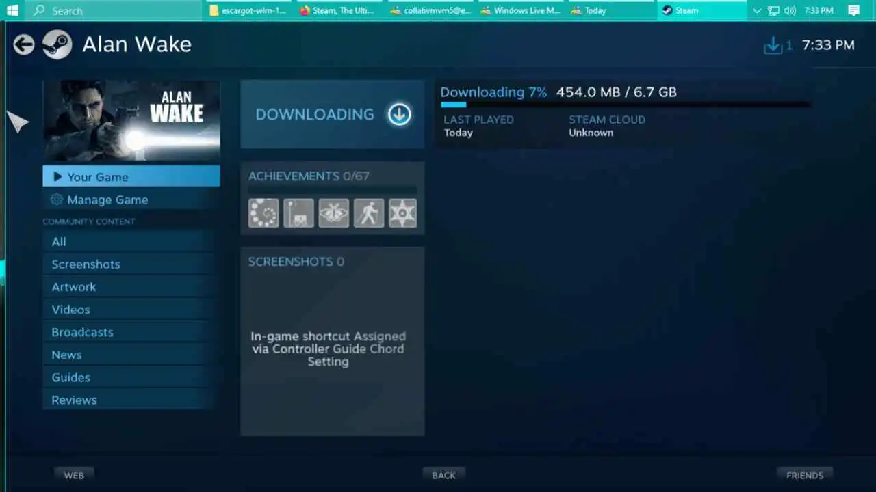The width and height of the screenshot is (876, 492).
Task: Open the third achievement icon with moth
Action: point(333,213)
